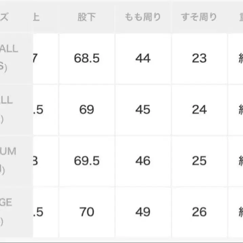This screenshot has width=243, height=243.
Task: Select the thigh cell showing 49
Action: (x=143, y=212)
